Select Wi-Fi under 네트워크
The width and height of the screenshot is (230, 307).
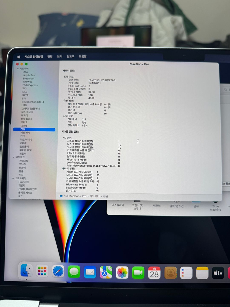click(x=22, y=164)
